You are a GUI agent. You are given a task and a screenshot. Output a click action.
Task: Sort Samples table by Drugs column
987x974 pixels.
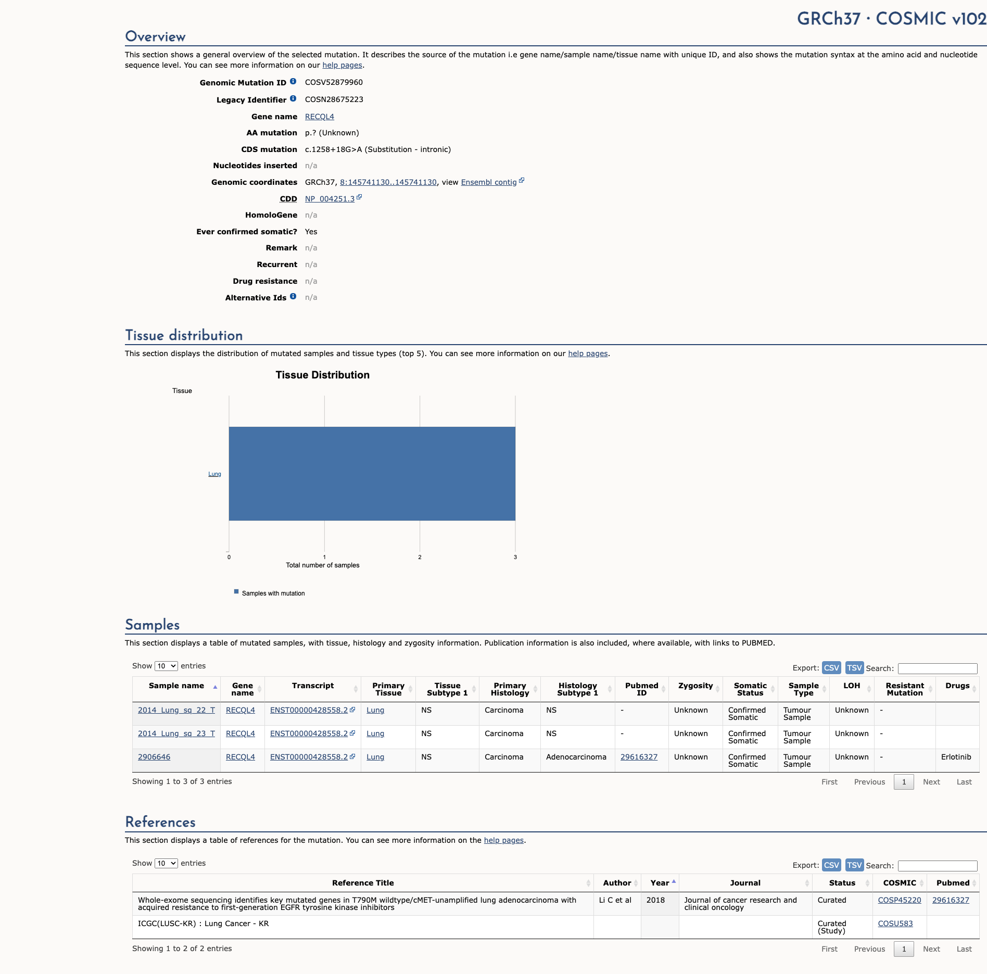point(958,689)
